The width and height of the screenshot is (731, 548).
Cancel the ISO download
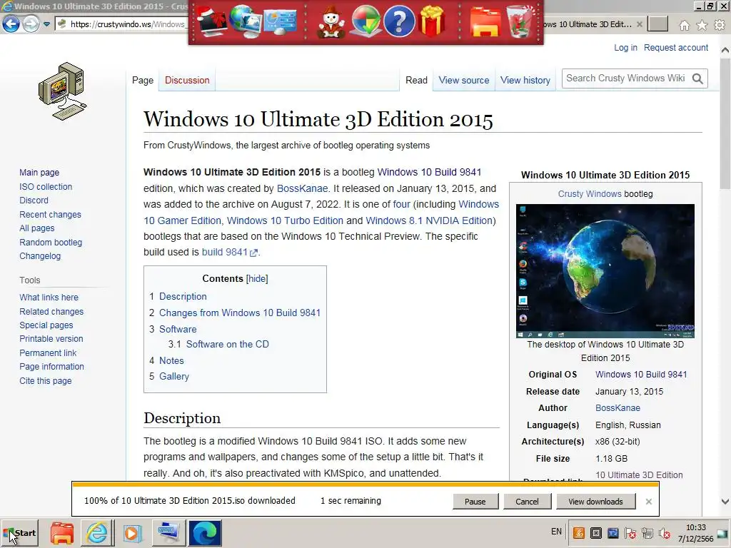[x=527, y=502]
